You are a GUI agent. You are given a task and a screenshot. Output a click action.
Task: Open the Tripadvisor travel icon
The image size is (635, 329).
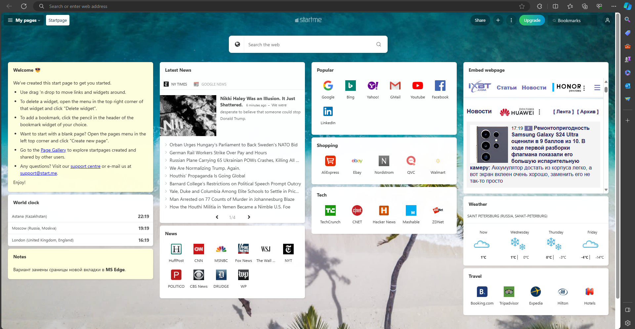click(509, 292)
